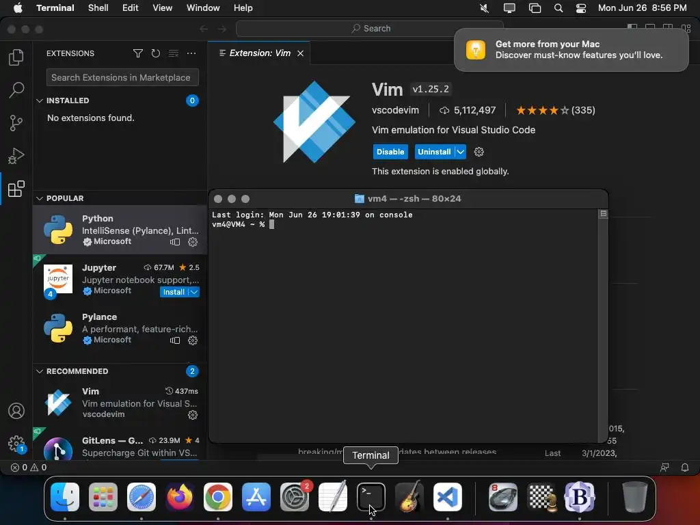Open the Run and Debug view
The height and width of the screenshot is (525, 700).
[16, 156]
